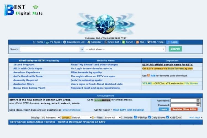Open RSS in the navigation bar
The image size is (207, 138).
click(142, 42)
